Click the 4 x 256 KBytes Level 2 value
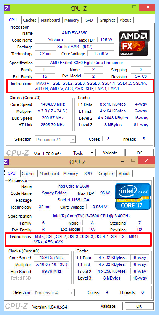This screenshot has width=159, height=315. coord(112,271)
